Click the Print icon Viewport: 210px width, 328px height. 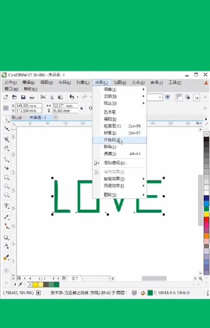pos(32,97)
